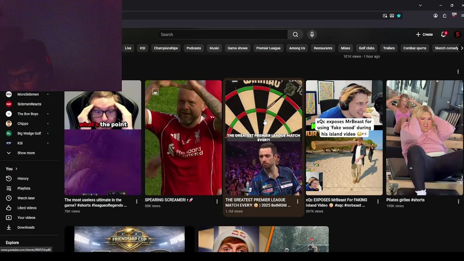
Task: Select the Restaurants filter chip
Action: point(323,48)
